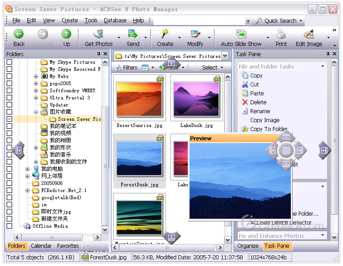Open the folder path dropdown
The width and height of the screenshot is (343, 266).
[225, 56]
